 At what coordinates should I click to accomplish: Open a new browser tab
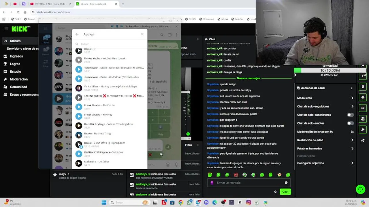tap(123, 4)
